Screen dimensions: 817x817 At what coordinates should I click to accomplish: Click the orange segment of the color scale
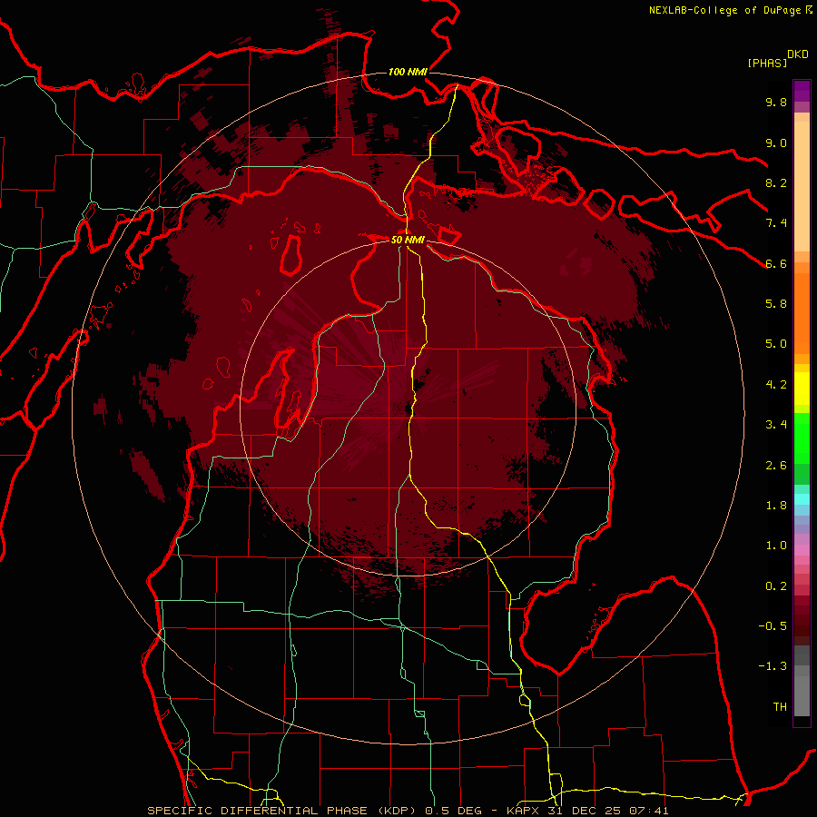click(802, 312)
